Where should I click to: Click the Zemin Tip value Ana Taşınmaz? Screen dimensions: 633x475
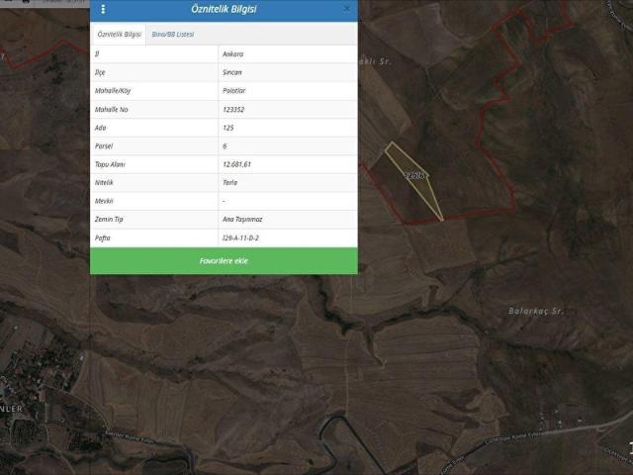(x=242, y=219)
